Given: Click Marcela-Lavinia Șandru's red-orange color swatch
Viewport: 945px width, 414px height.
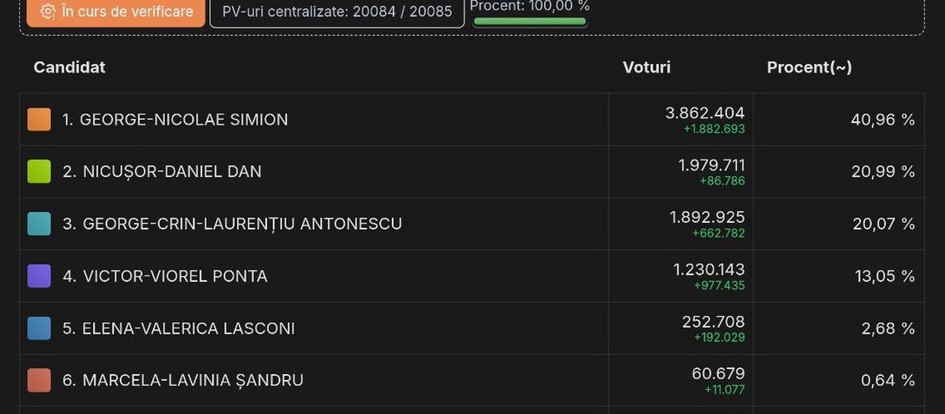Looking at the screenshot, I should (x=39, y=380).
